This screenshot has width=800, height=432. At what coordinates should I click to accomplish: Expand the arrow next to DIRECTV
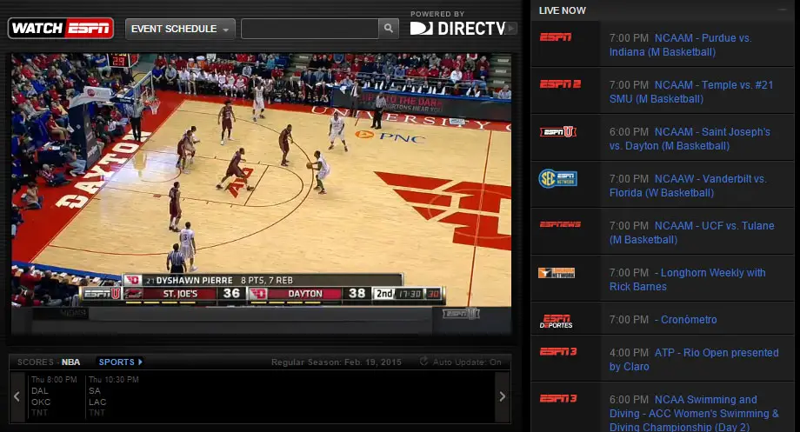[511, 29]
